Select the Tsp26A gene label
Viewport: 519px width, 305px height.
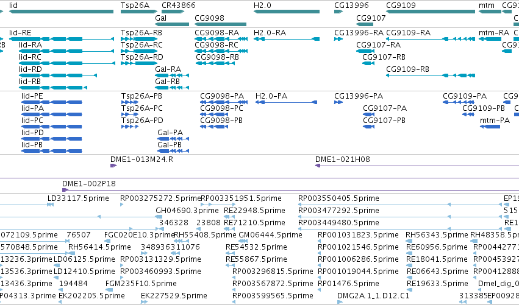coord(135,5)
